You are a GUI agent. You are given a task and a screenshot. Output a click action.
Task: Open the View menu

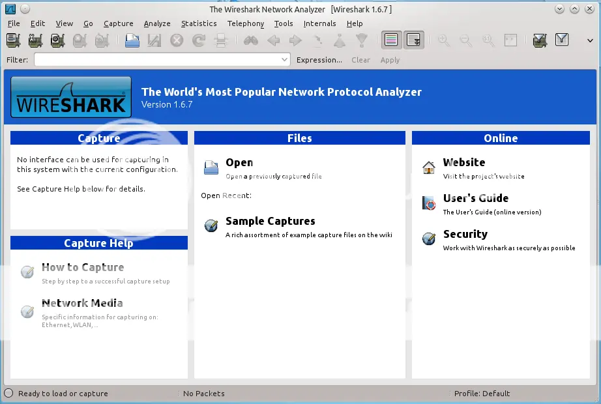coord(65,23)
